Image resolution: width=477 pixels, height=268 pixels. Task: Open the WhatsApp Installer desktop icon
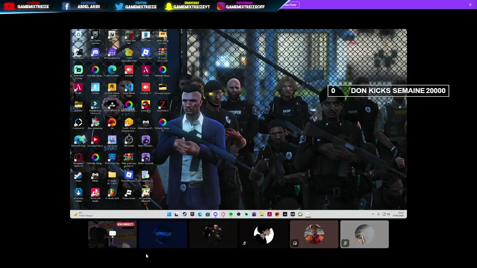(x=78, y=195)
